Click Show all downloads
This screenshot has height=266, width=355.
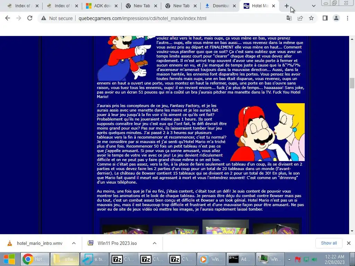tap(329, 243)
